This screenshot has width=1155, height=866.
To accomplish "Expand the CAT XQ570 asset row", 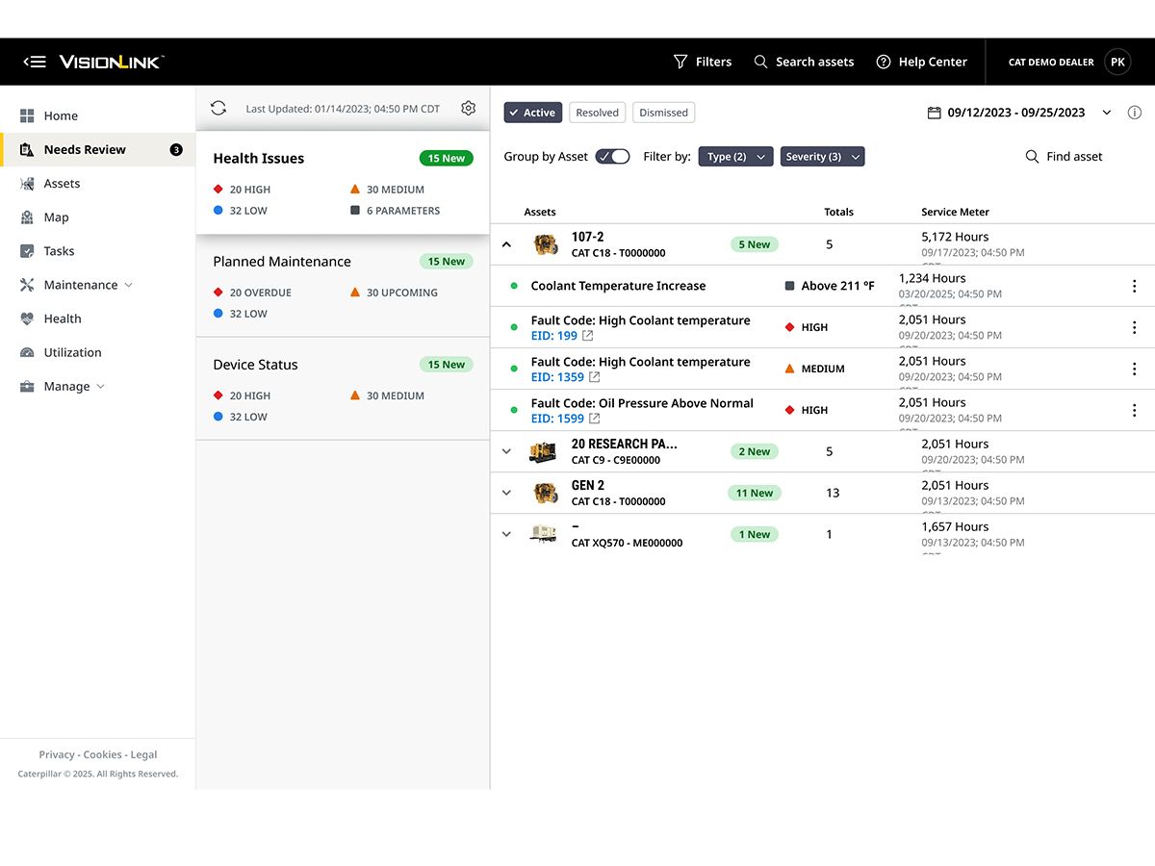I will point(506,534).
